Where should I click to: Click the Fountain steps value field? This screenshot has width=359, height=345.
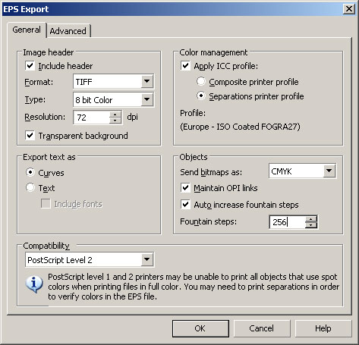(x=287, y=222)
